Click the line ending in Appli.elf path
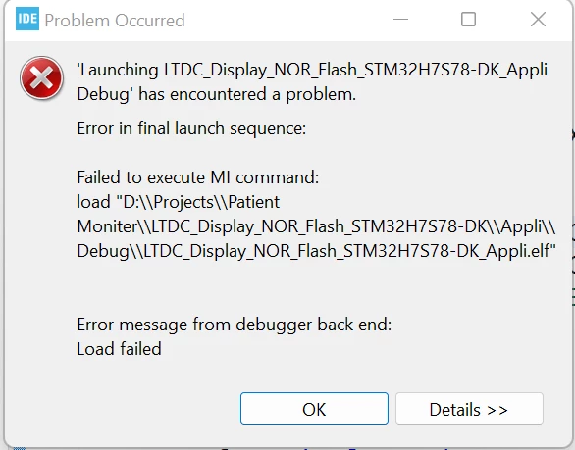Viewport: 575px width, 450px height. pyautogui.click(x=317, y=251)
